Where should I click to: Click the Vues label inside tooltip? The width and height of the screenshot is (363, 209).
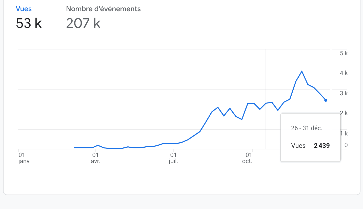298,146
